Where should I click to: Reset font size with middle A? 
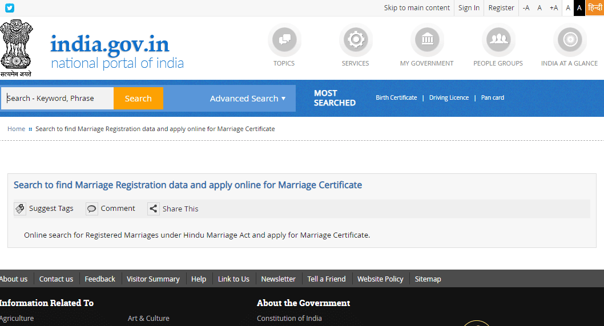539,7
